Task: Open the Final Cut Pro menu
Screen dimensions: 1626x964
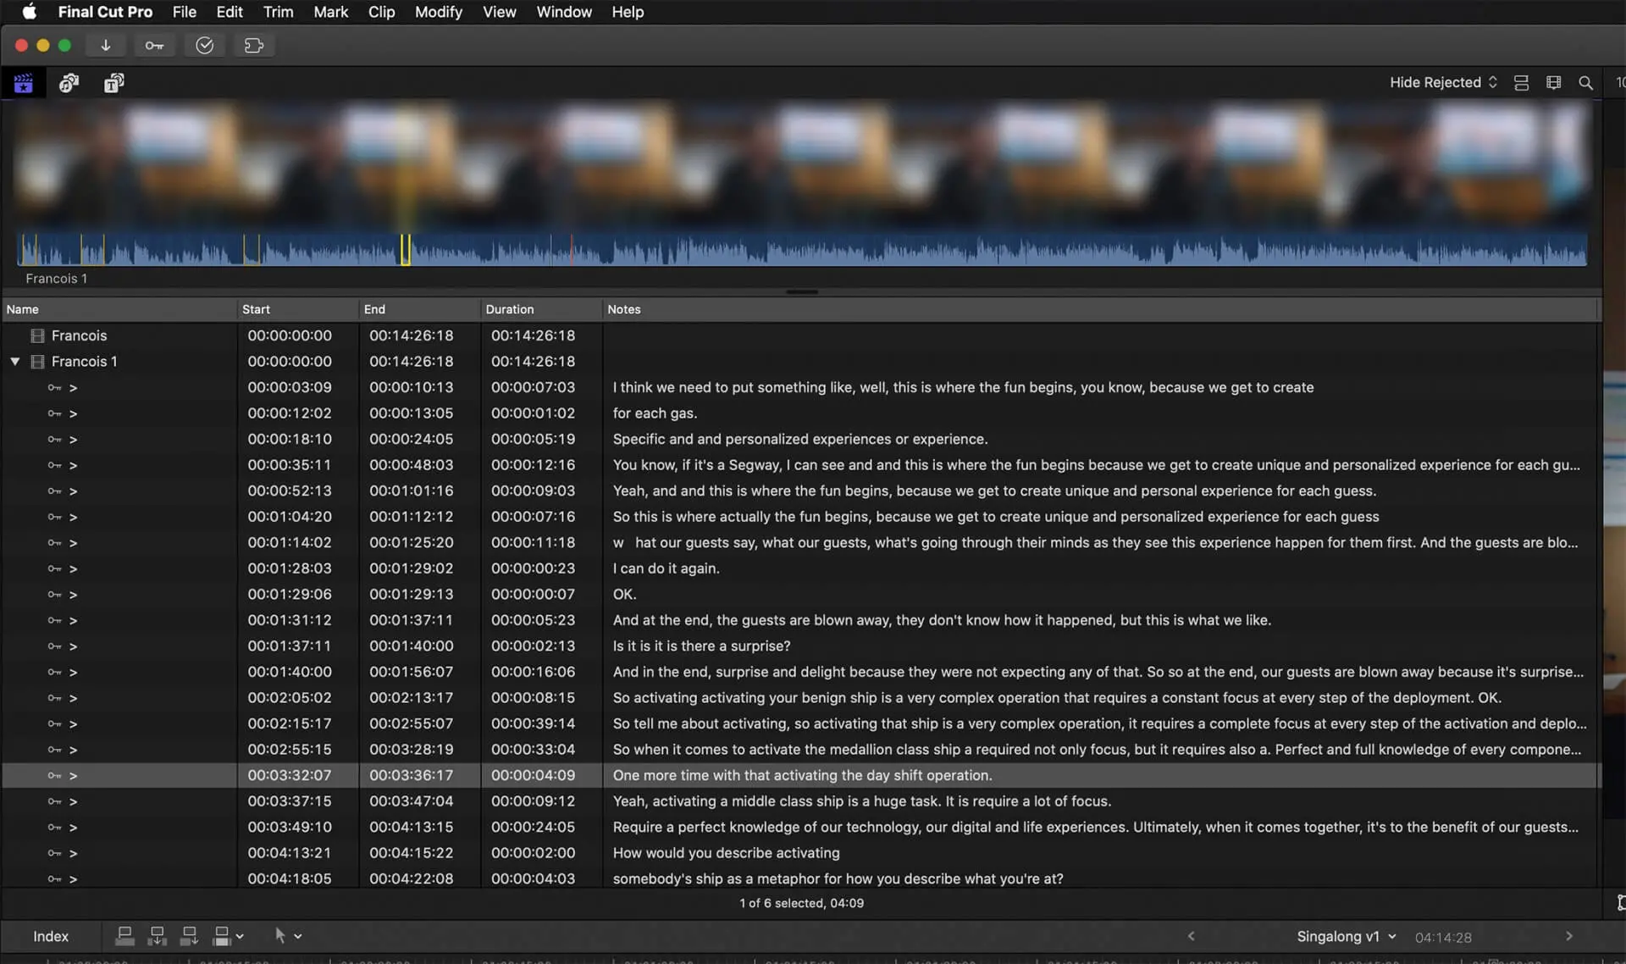Action: point(105,12)
